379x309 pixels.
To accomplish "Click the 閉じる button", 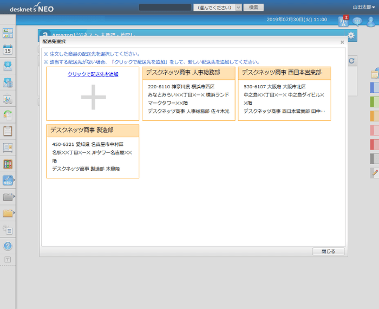I will [328, 252].
